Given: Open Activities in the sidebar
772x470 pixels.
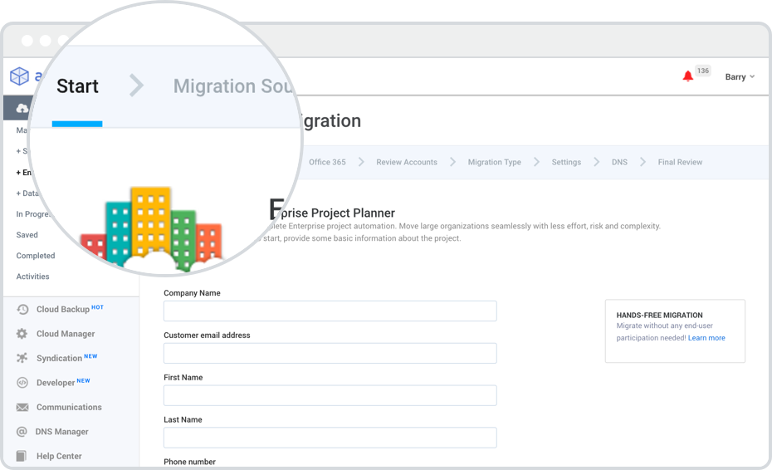Looking at the screenshot, I should [33, 277].
